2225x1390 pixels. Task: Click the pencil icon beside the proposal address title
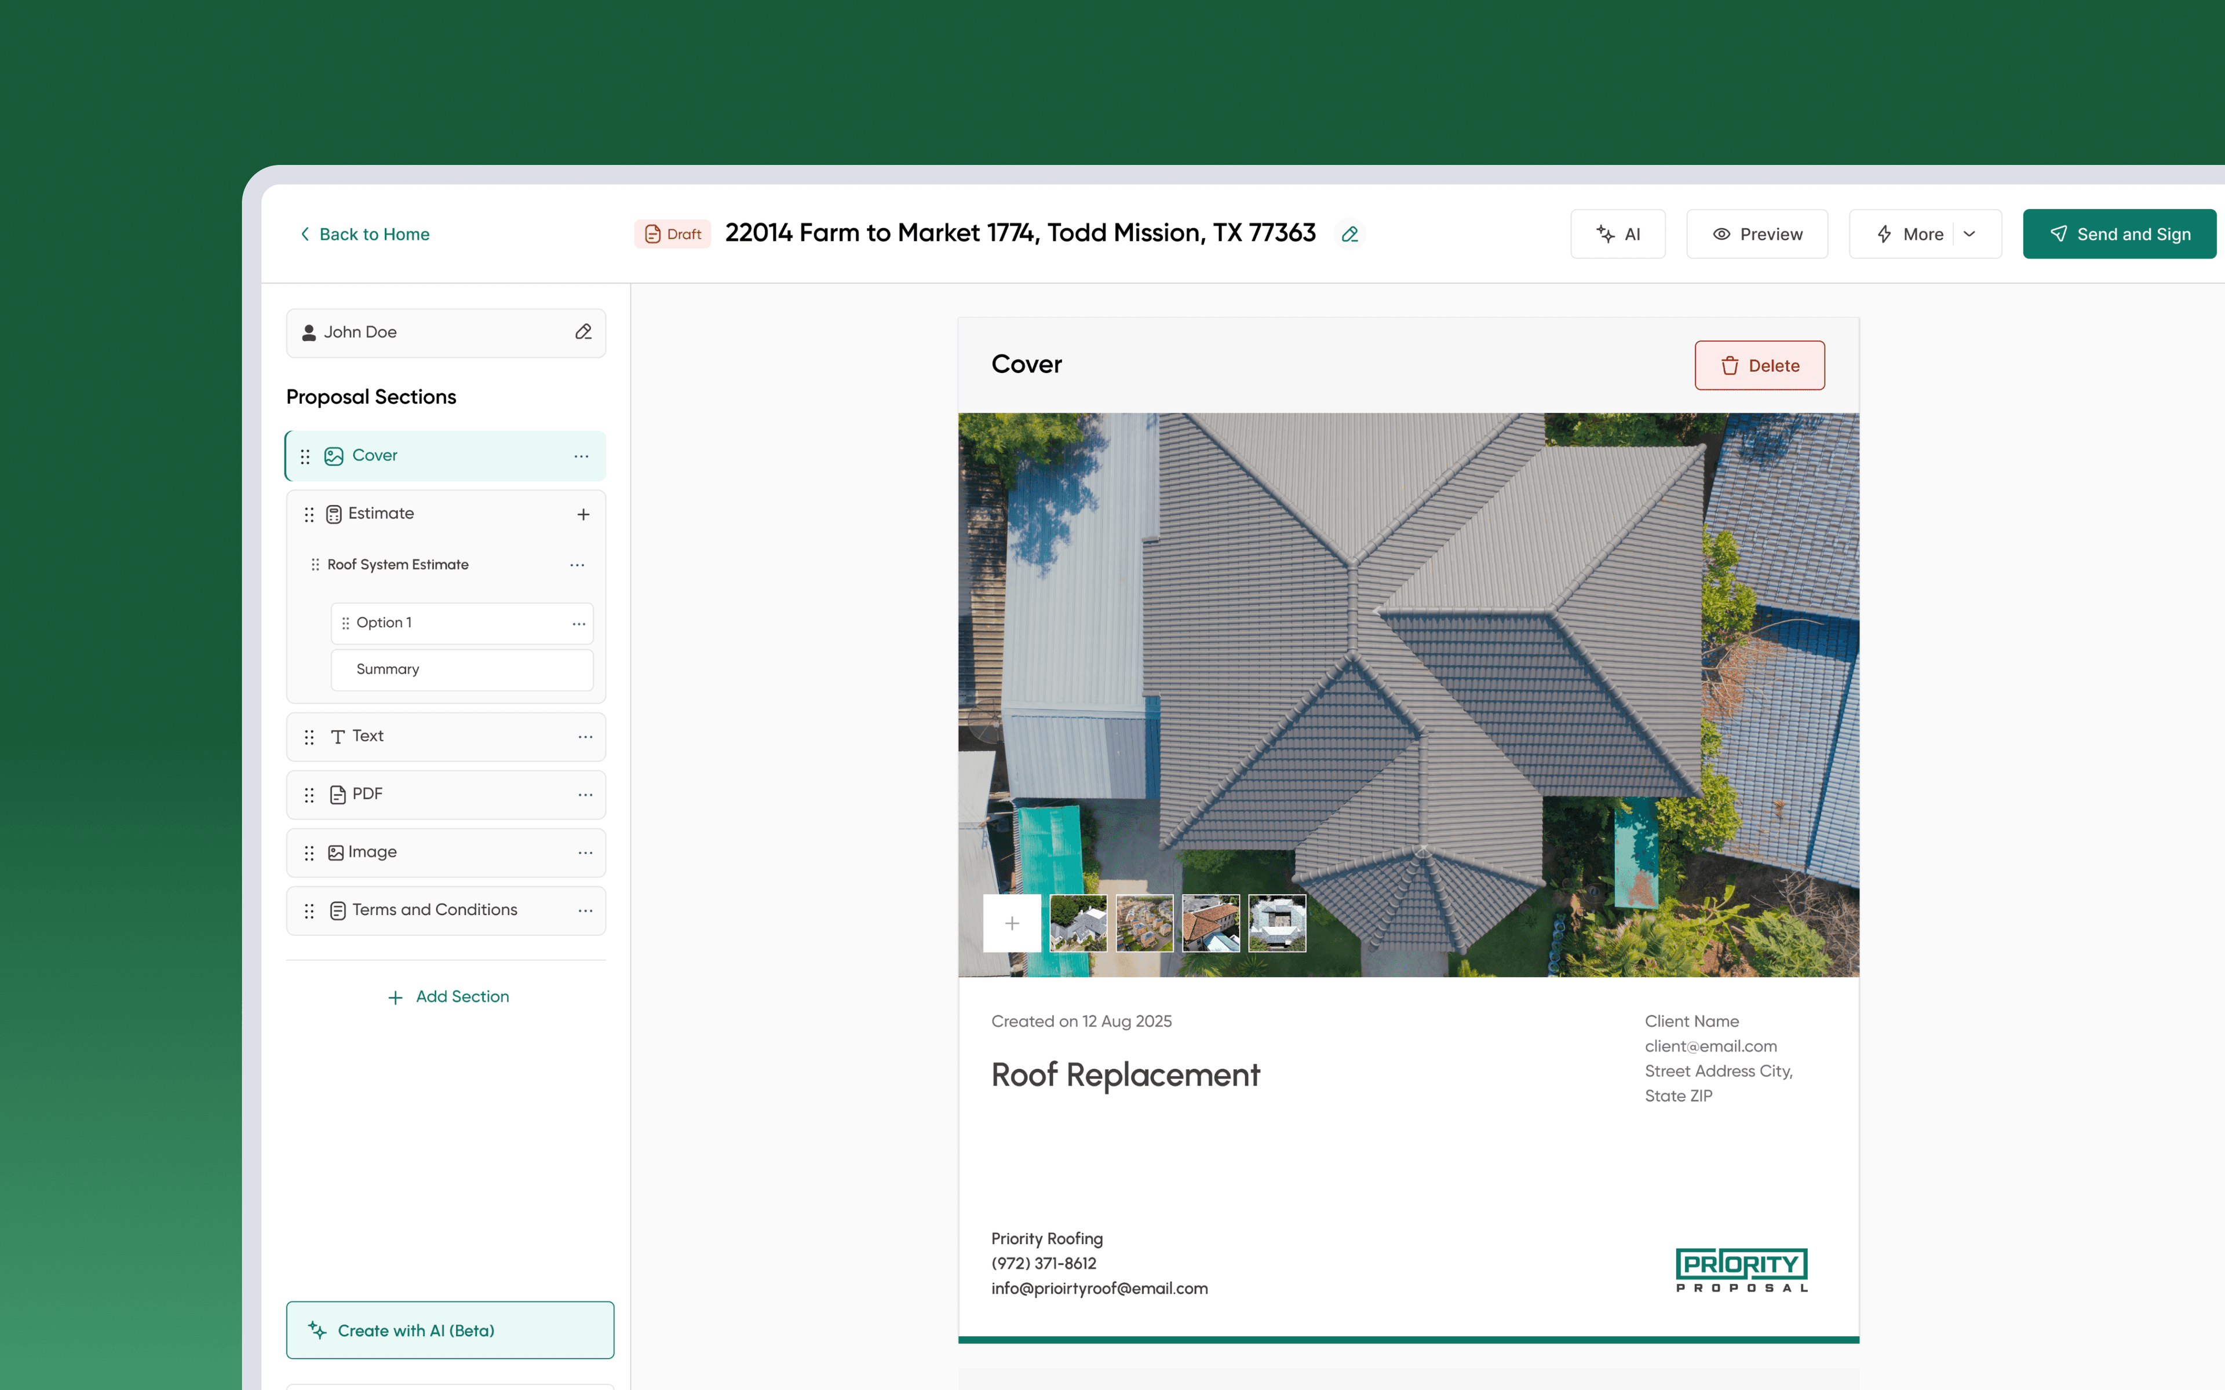click(1349, 235)
